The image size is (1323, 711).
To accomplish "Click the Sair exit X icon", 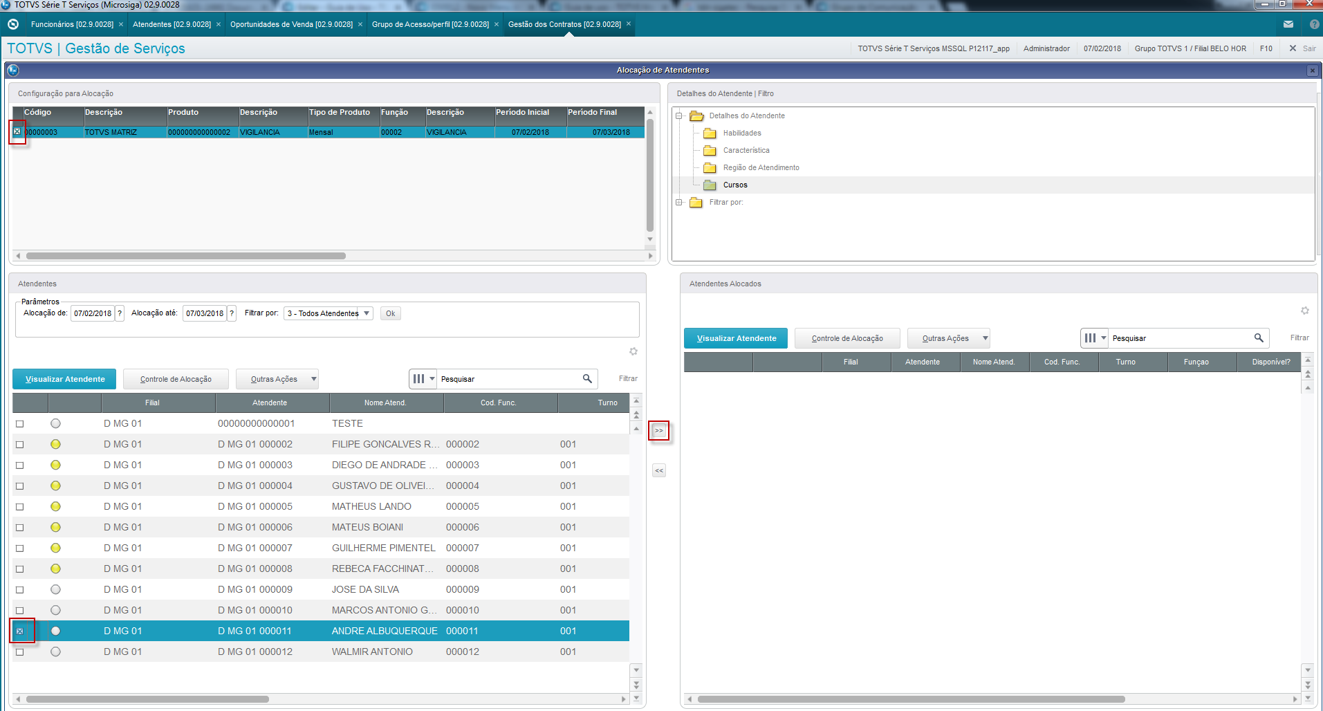I will pyautogui.click(x=1293, y=48).
